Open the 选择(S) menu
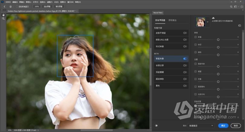 [x=43, y=2]
